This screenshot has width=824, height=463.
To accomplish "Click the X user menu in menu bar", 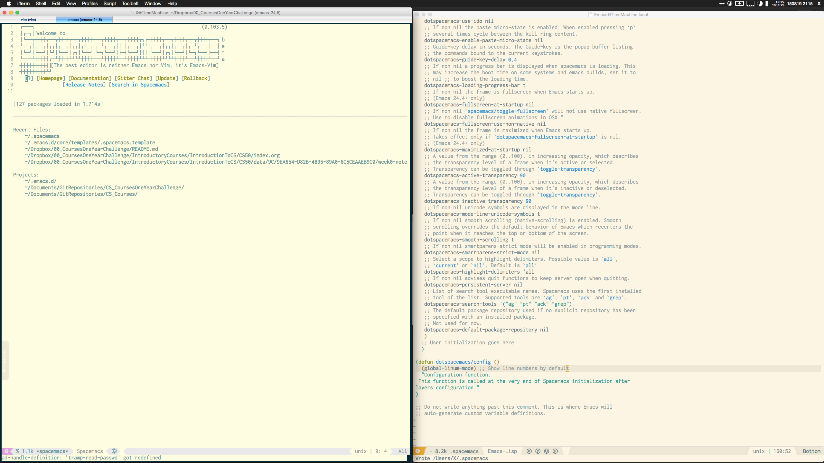I will (x=819, y=4).
